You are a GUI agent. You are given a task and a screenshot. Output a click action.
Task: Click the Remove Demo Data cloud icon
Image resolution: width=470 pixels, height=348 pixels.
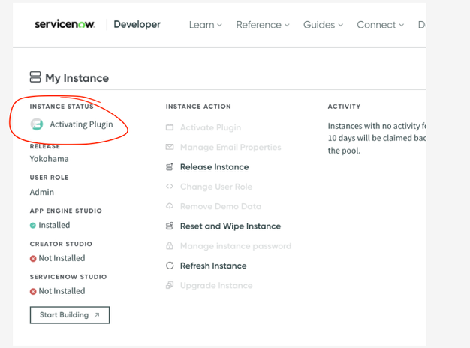pyautogui.click(x=170, y=206)
